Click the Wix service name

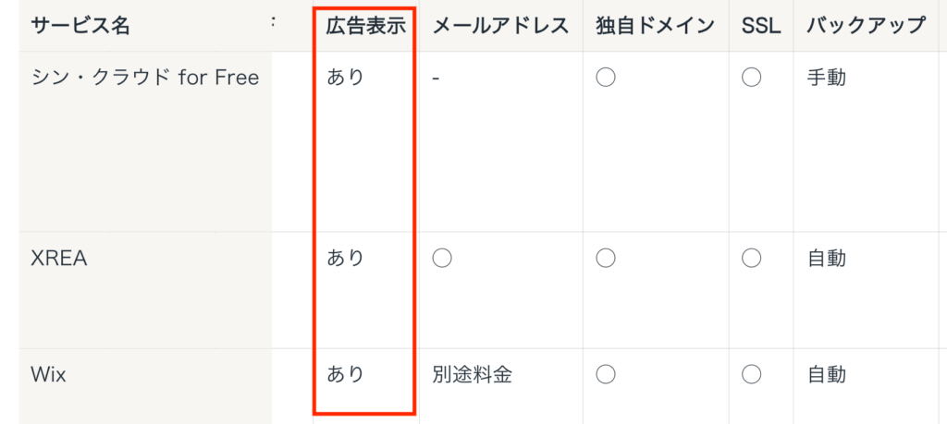(48, 374)
